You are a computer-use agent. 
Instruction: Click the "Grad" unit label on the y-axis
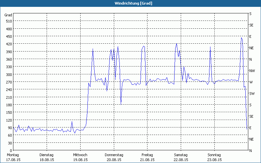tap(8, 15)
